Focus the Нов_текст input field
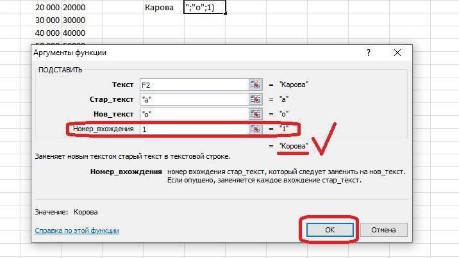 194,114
